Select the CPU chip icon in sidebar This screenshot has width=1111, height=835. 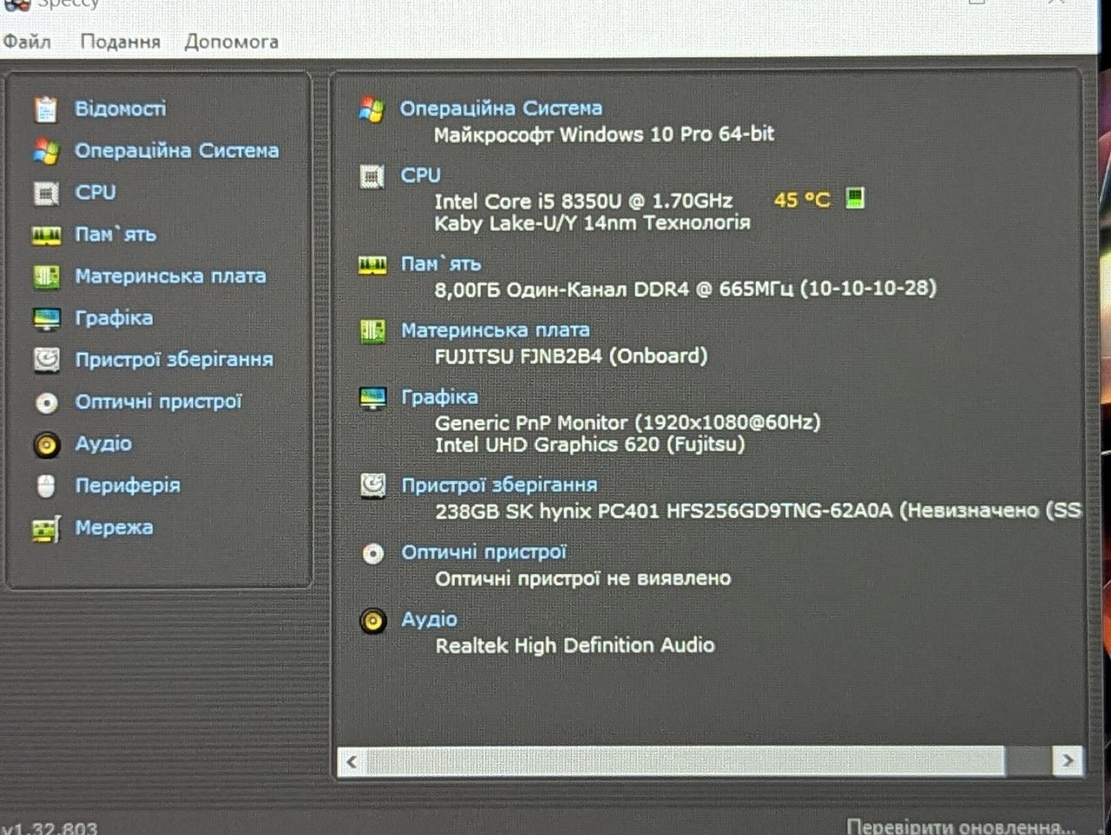(x=46, y=192)
